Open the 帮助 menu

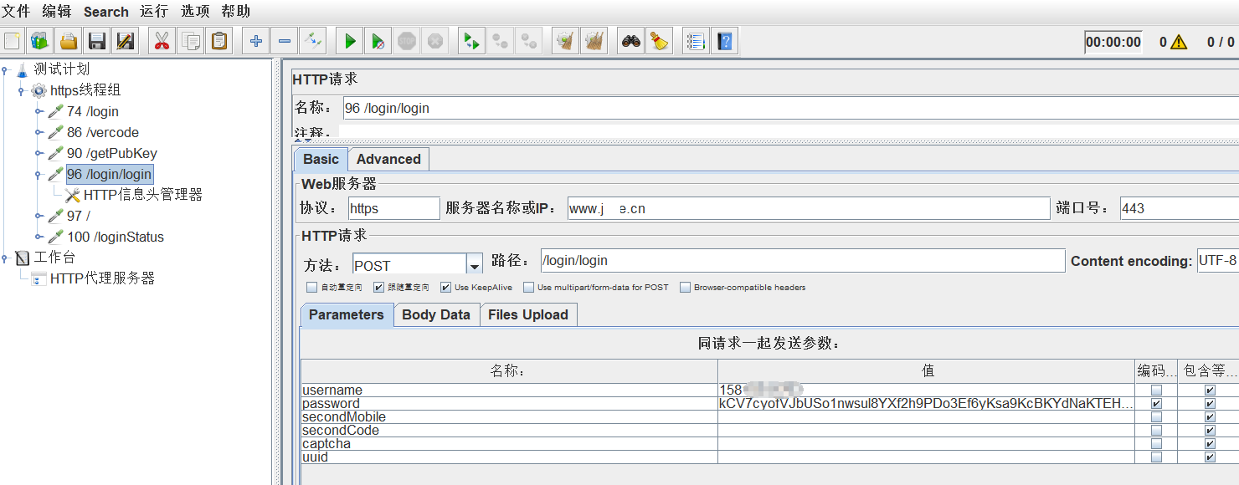236,12
